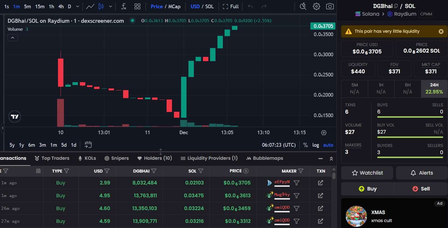The image size is (448, 228).
Task: Select 24H price change period
Action: [x=434, y=89]
